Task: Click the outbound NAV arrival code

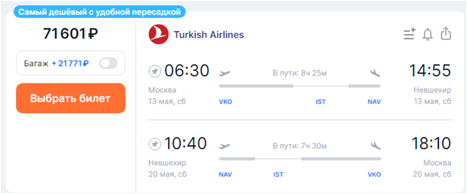Action: coord(374,102)
